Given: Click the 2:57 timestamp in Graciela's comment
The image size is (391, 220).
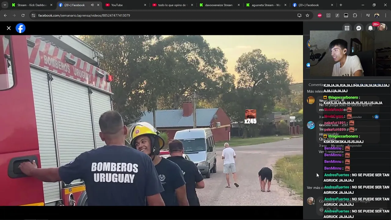Looking at the screenshot, I should pyautogui.click(x=345, y=125).
